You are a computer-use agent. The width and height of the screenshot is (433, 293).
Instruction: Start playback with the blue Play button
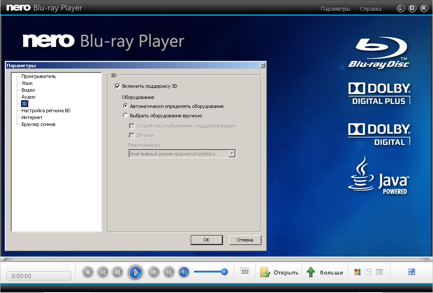(x=135, y=272)
